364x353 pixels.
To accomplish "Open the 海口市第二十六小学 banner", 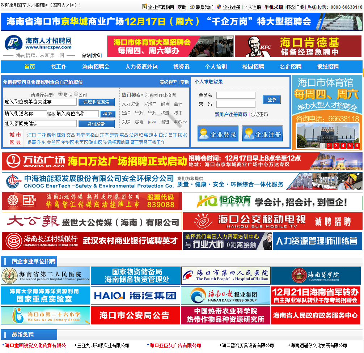I will (x=46, y=315).
